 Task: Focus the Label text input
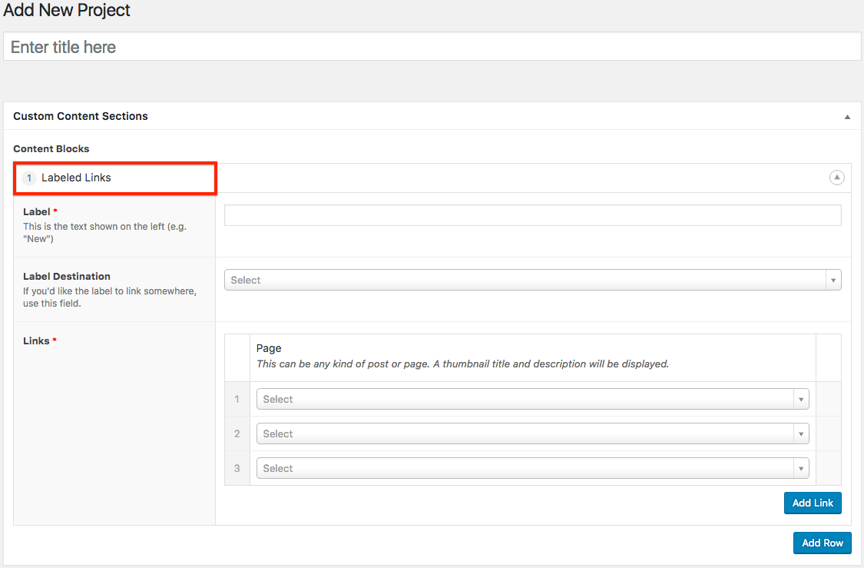(x=532, y=215)
